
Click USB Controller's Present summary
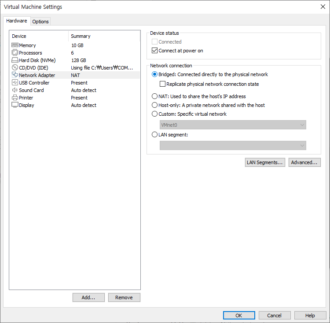[x=79, y=83]
